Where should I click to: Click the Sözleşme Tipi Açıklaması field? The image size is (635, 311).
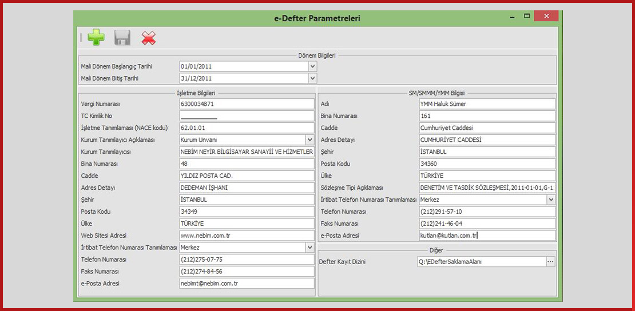[x=486, y=188]
